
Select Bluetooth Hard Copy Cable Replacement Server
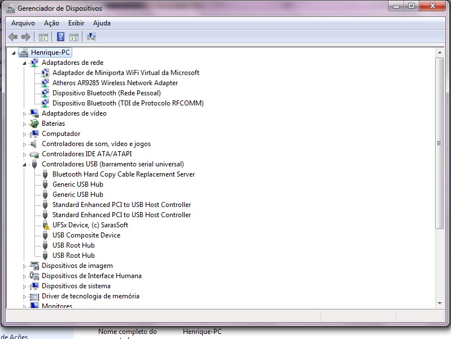(123, 174)
